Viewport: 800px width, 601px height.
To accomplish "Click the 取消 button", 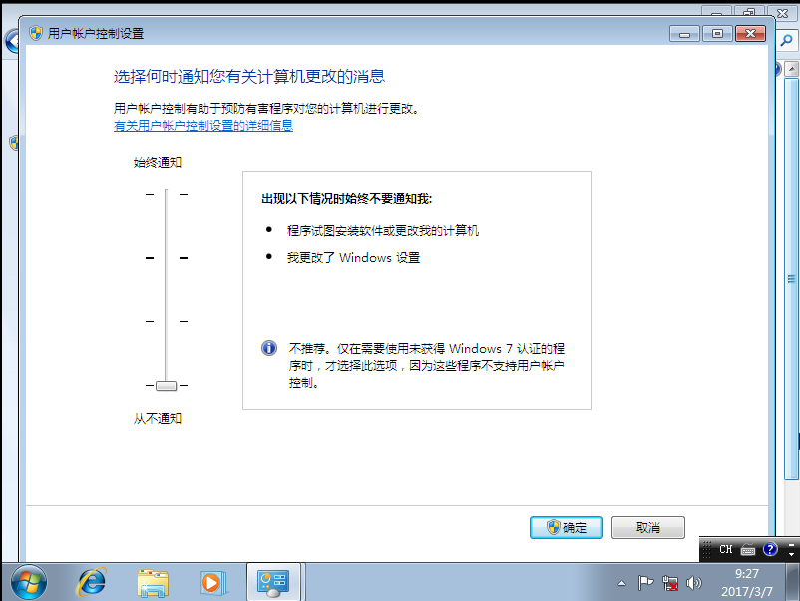I will (648, 527).
